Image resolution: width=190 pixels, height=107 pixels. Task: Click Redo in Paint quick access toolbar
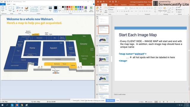pyautogui.click(x=9, y=1)
